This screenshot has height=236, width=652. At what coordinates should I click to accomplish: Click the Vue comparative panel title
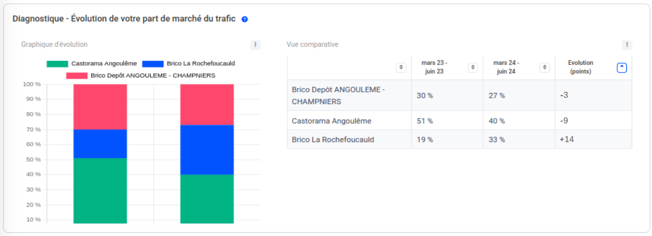pyautogui.click(x=312, y=45)
